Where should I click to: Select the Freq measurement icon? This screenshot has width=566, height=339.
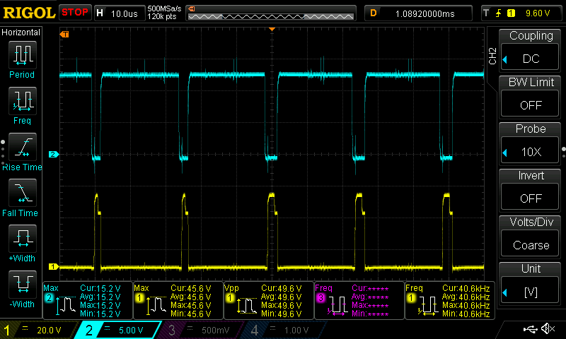pos(23,101)
